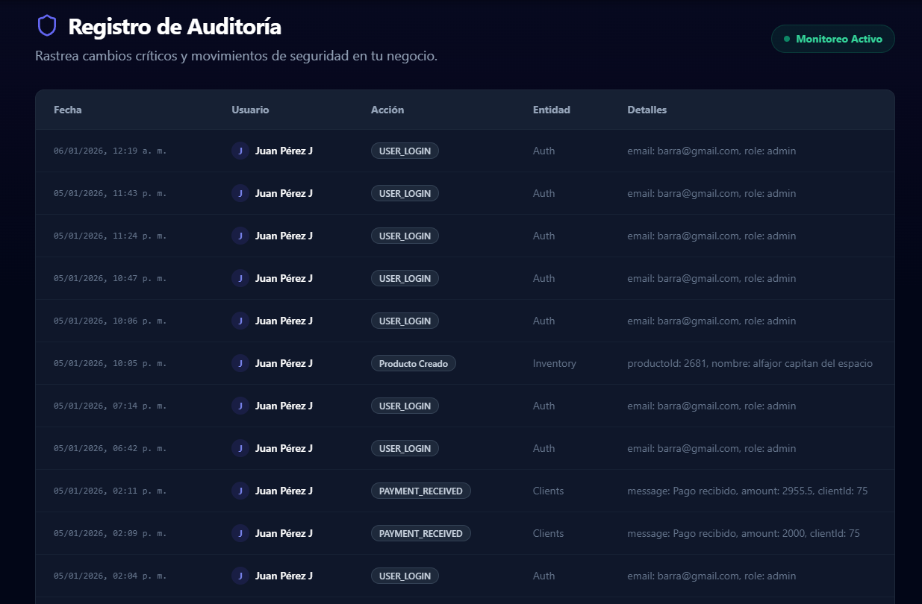Click the Monitoreo Activo status badge
Viewport: 922px width, 604px height.
832,39
